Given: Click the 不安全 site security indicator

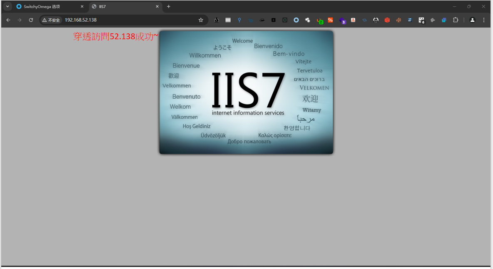Looking at the screenshot, I should [51, 20].
